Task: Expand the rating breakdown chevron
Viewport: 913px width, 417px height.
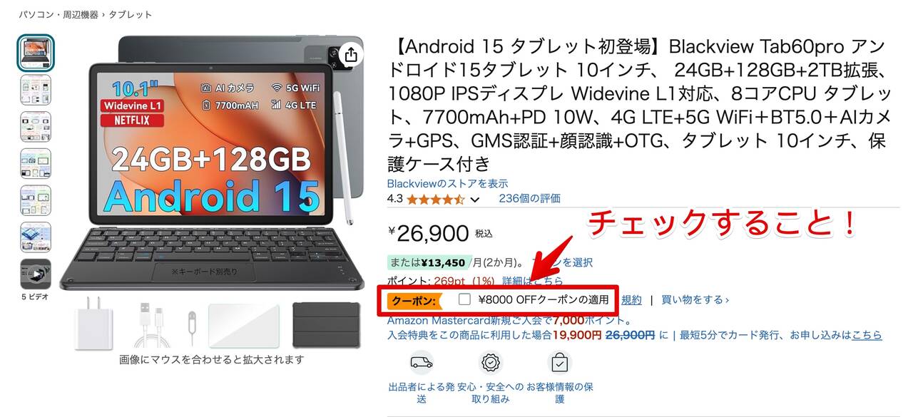Action: click(x=475, y=200)
